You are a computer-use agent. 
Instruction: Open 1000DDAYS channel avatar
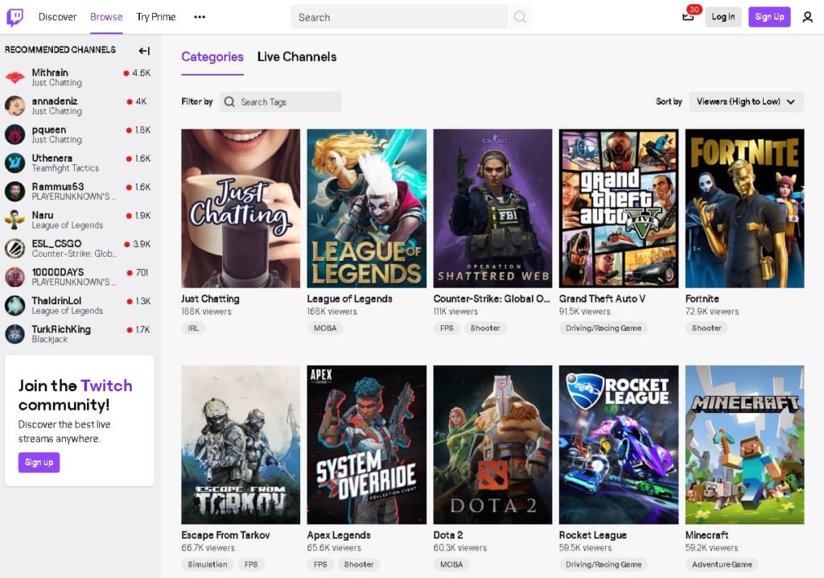pyautogui.click(x=14, y=277)
